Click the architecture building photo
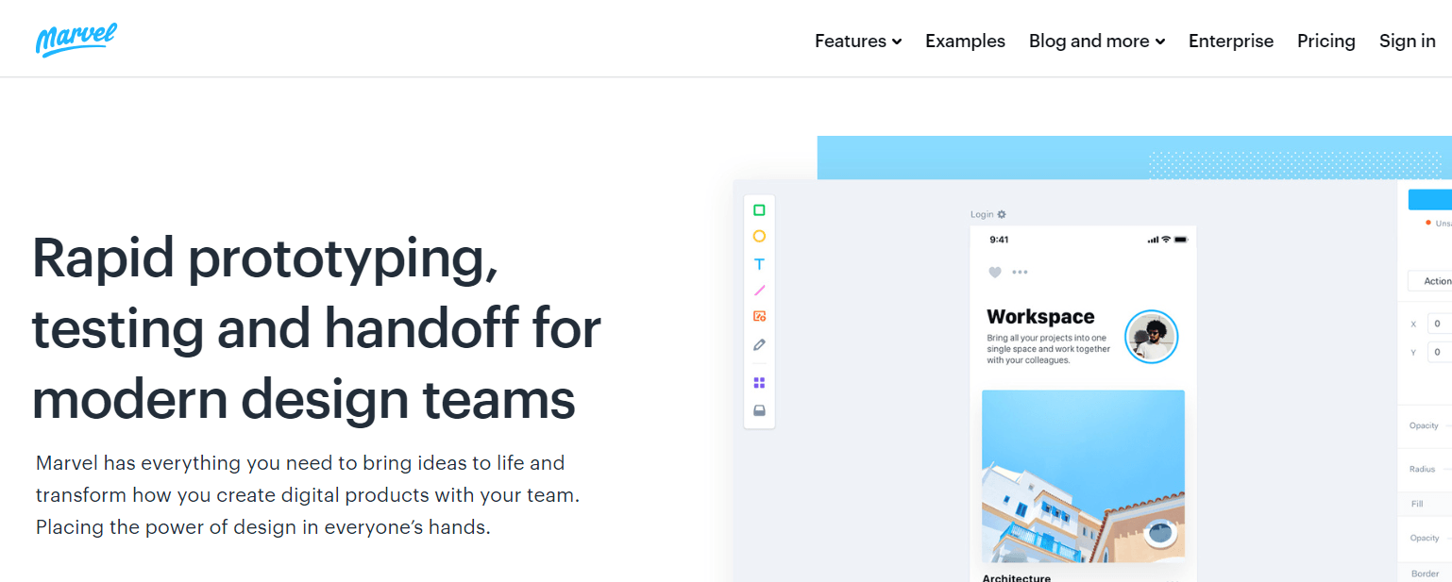This screenshot has width=1452, height=582. 1083,476
